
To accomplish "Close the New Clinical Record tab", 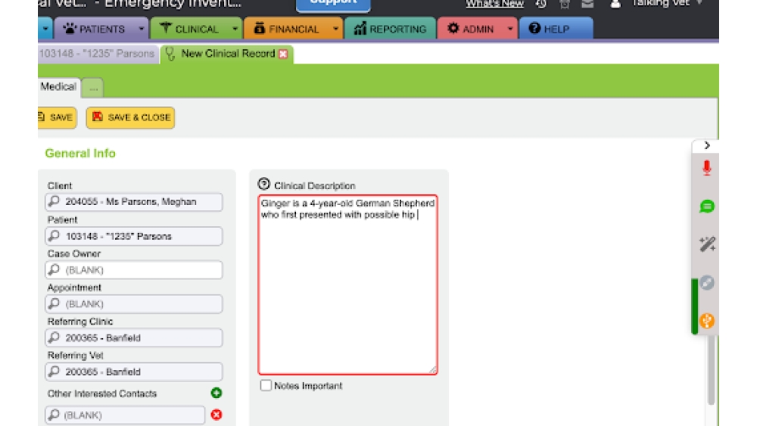I will (x=283, y=54).
